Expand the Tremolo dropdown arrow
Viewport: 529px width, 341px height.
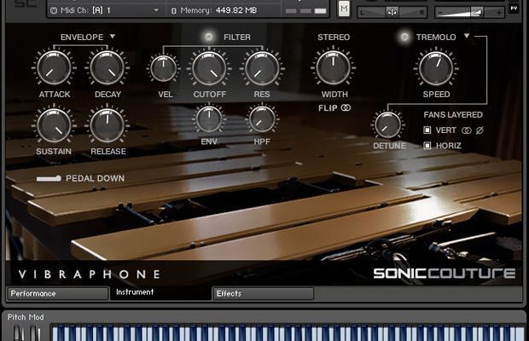pyautogui.click(x=468, y=38)
